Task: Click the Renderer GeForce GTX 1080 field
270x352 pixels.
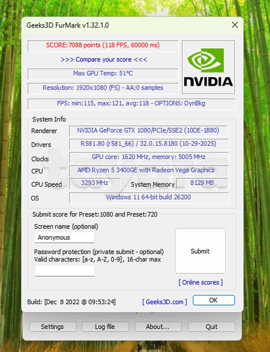Action: click(x=148, y=130)
